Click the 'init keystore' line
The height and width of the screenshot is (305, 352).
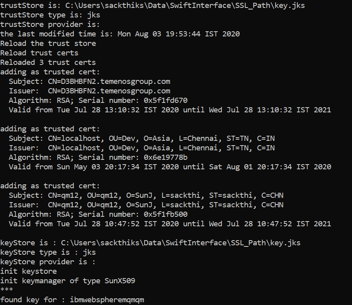[29, 271]
